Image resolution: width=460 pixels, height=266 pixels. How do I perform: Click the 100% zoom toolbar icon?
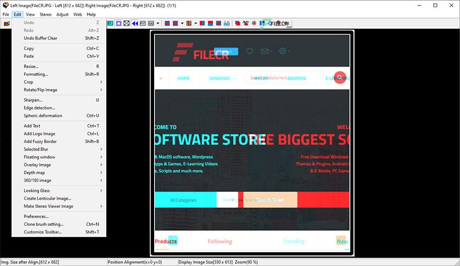(x=151, y=24)
